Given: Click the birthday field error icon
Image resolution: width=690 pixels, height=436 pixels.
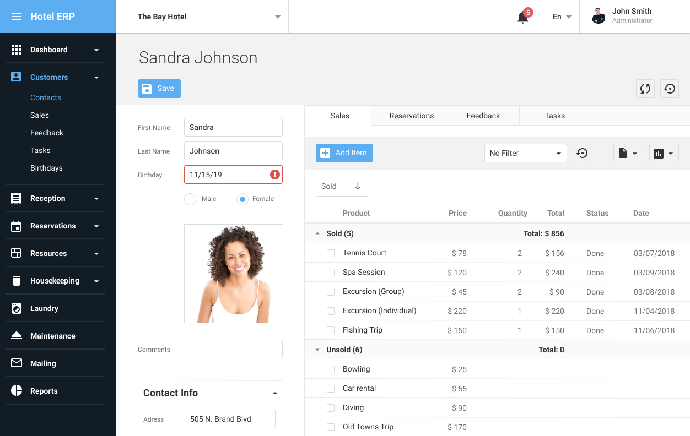Looking at the screenshot, I should pos(274,175).
